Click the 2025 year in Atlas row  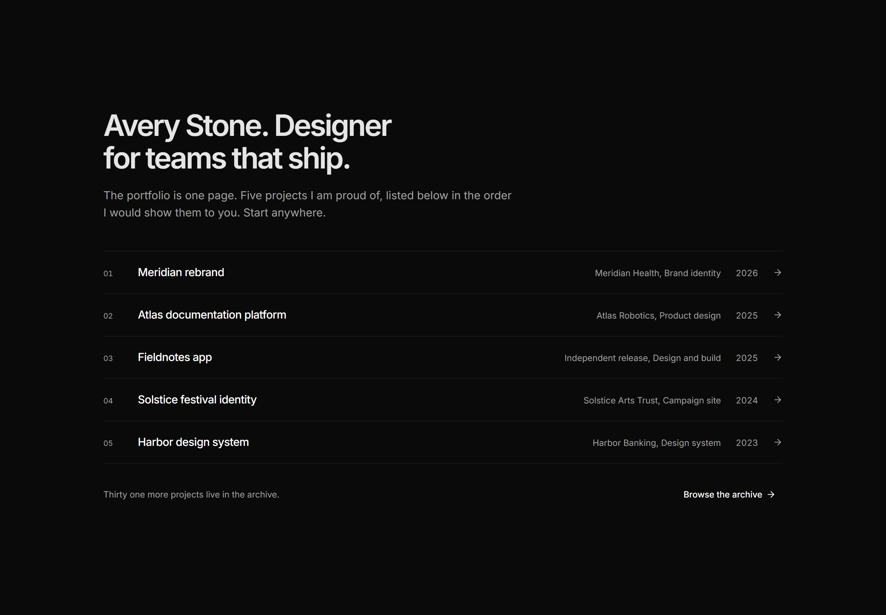[x=747, y=315]
